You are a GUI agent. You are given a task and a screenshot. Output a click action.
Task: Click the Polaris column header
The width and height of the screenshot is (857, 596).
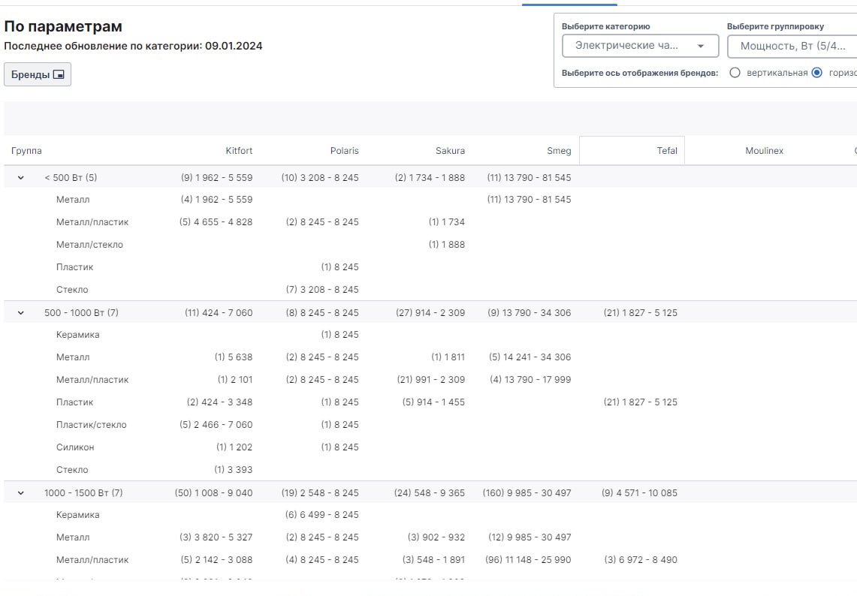click(x=344, y=151)
